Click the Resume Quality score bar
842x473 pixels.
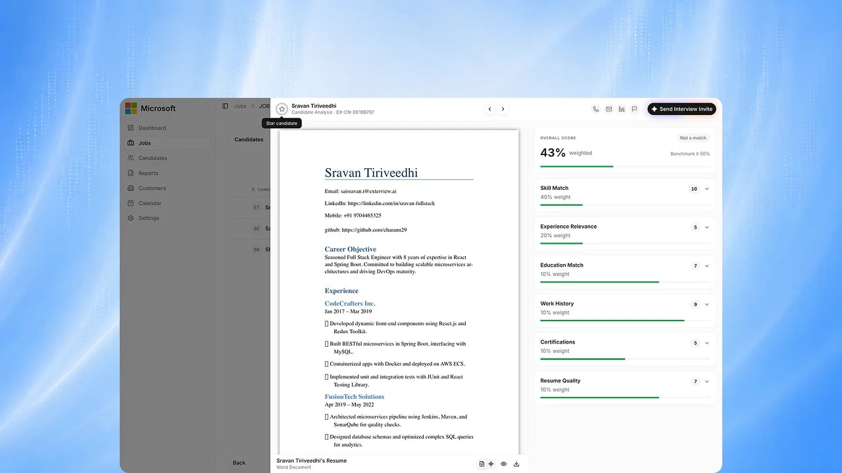pyautogui.click(x=625, y=397)
